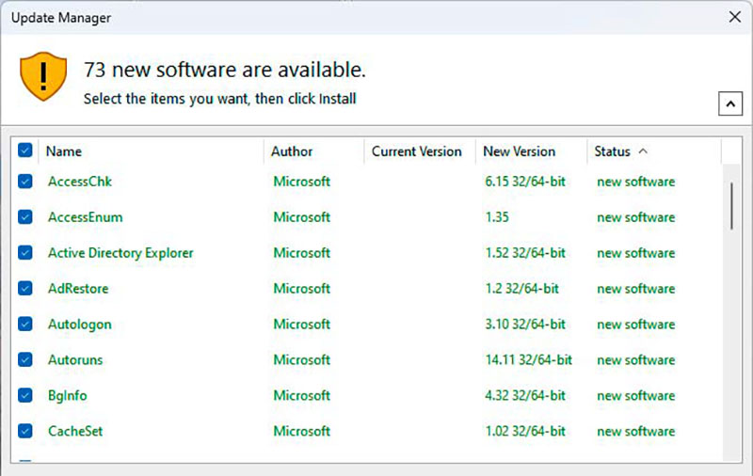The image size is (753, 476).
Task: Click new software status in AdRestore row
Action: point(636,289)
